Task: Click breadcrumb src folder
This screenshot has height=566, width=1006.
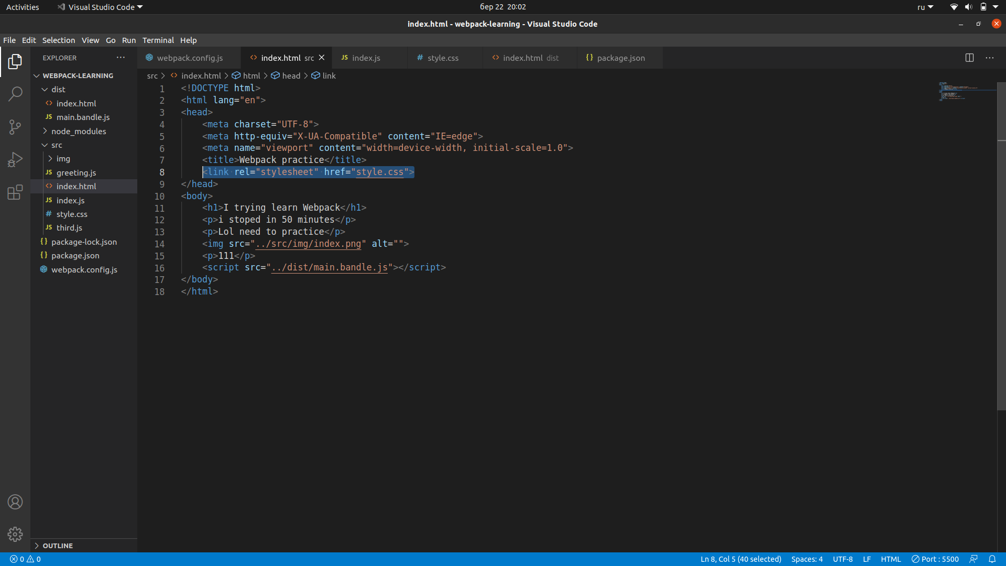Action: [x=152, y=76]
